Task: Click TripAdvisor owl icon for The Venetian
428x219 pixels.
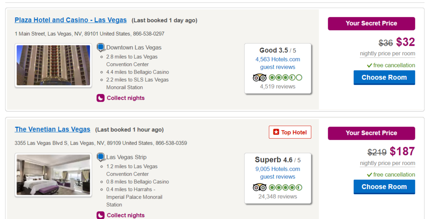Action: [x=260, y=187]
